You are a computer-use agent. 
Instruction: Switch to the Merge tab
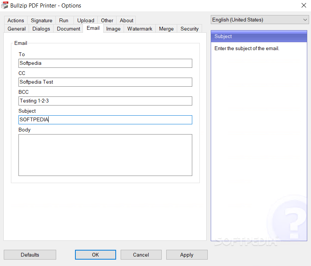point(166,29)
